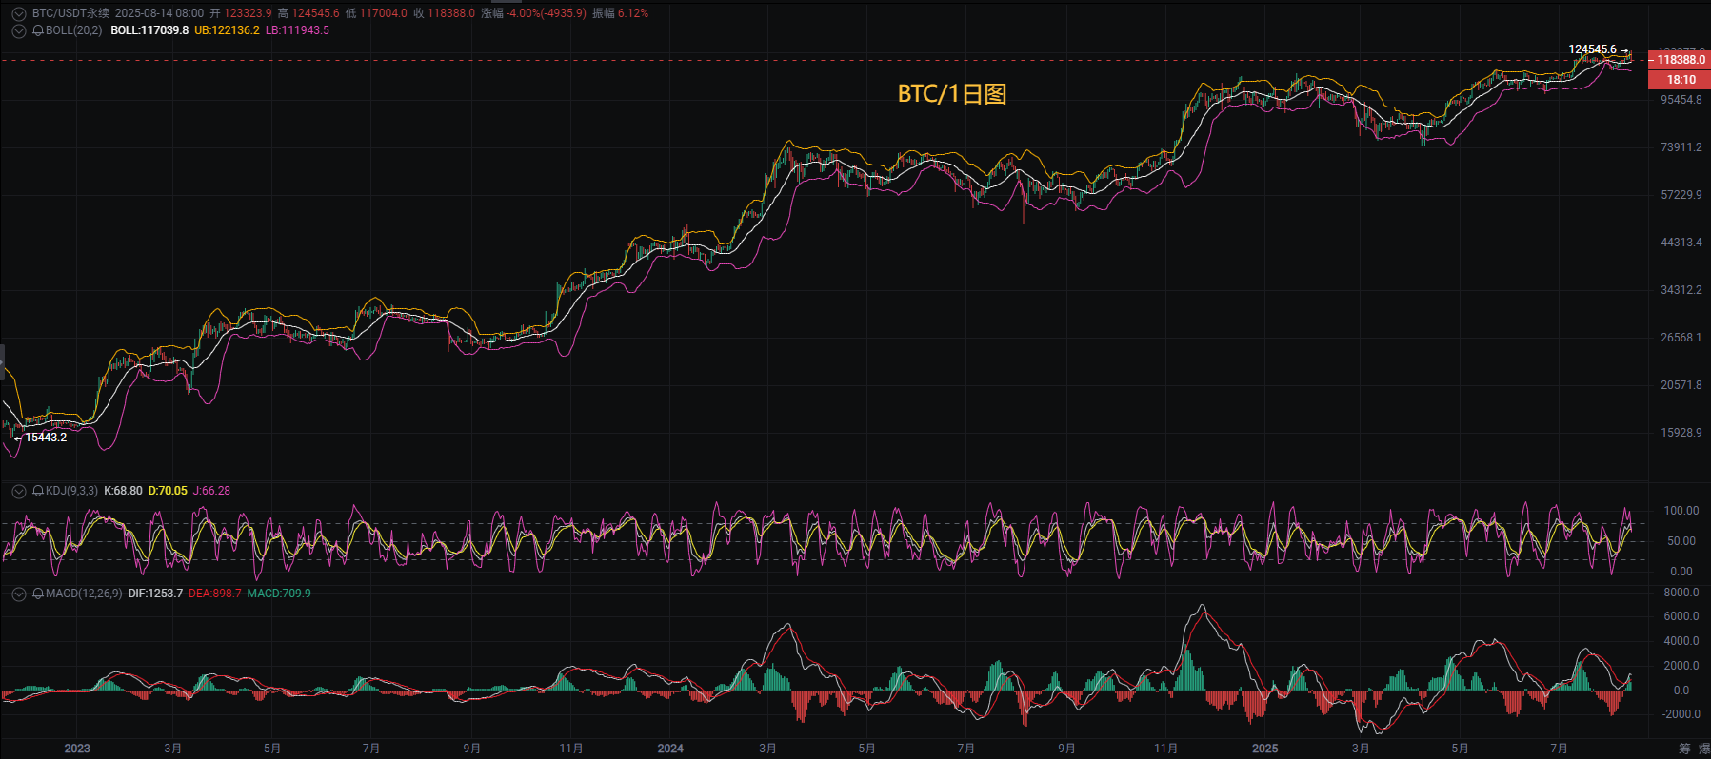Viewport: 1711px width, 759px height.
Task: Click KDJ axis label 50.00
Action: 1681,541
